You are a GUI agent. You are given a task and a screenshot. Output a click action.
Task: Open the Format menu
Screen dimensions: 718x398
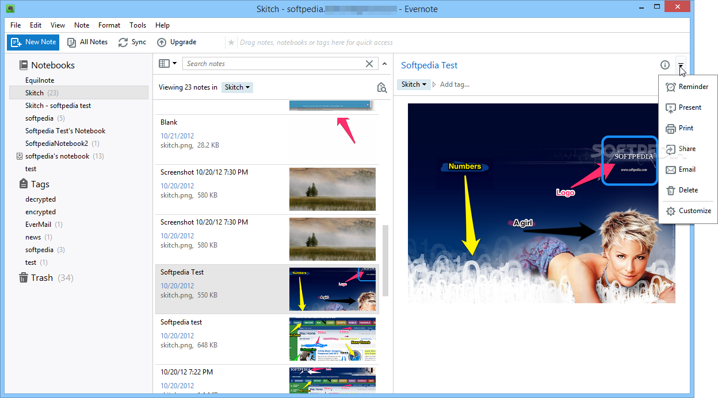click(x=109, y=25)
